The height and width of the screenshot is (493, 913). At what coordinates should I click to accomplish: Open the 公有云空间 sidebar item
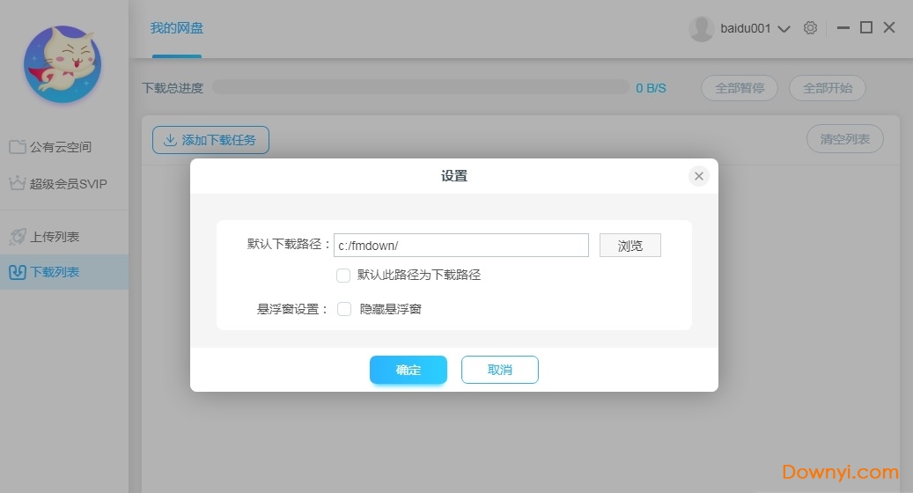(64, 147)
